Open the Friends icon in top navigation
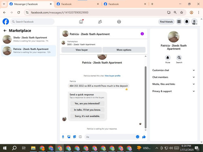 [100, 21]
